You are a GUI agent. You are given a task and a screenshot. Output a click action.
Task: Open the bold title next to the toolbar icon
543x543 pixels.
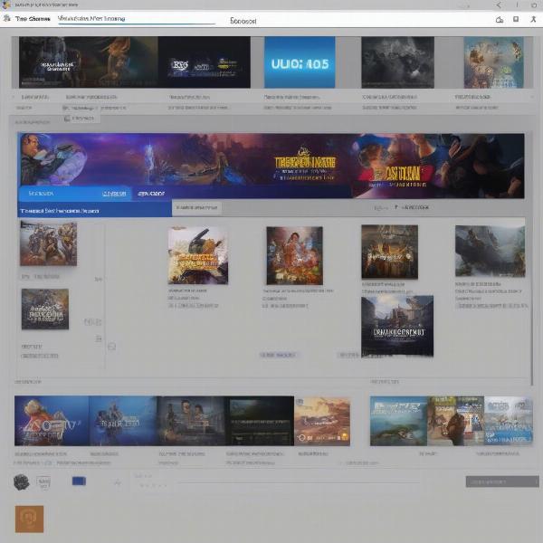[x=33, y=19]
